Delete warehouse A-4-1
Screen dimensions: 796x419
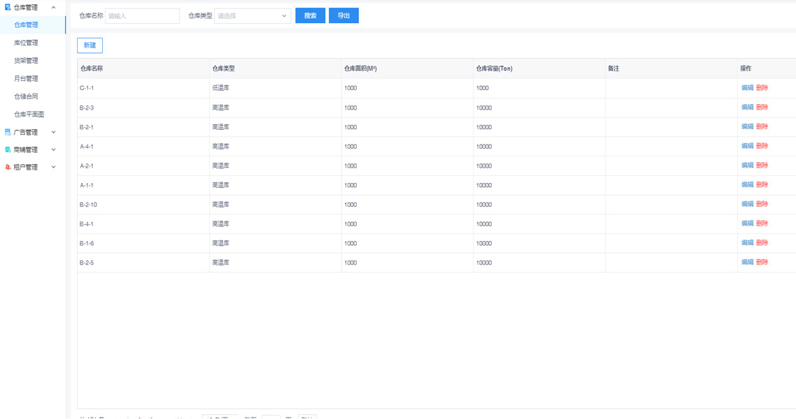(x=762, y=146)
